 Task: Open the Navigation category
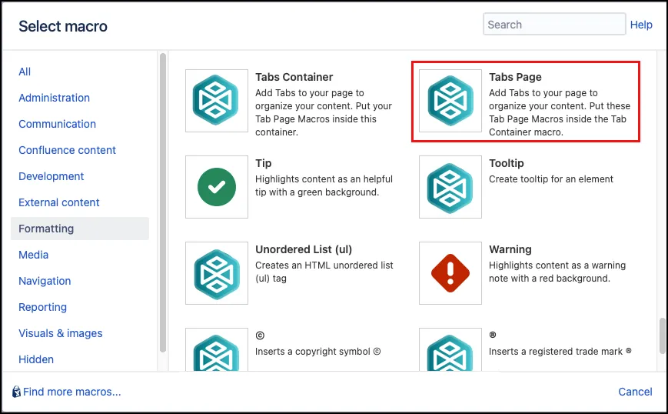(45, 281)
